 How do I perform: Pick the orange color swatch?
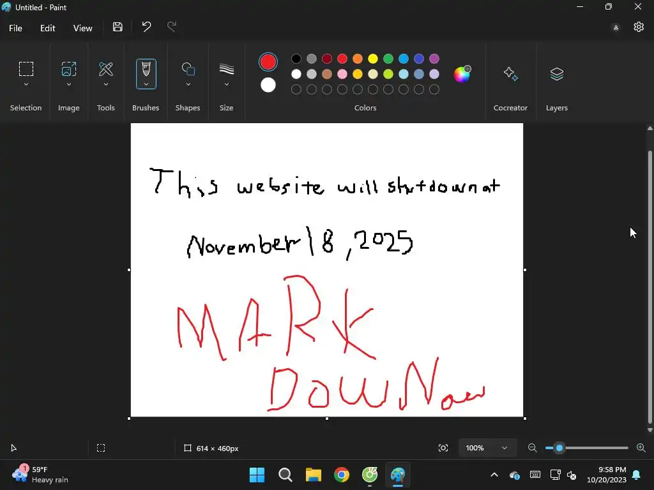point(358,59)
